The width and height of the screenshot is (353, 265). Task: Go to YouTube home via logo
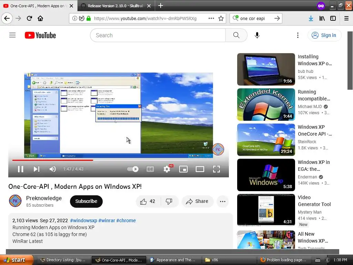tap(40, 35)
